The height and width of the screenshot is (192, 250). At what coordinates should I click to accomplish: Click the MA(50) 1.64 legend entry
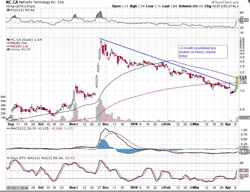[x=17, y=43]
